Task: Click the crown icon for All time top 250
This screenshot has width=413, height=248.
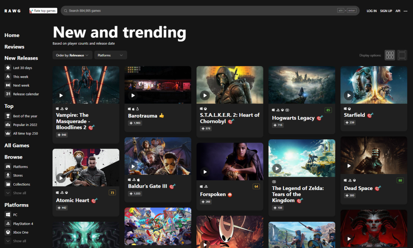Action: coord(8,133)
